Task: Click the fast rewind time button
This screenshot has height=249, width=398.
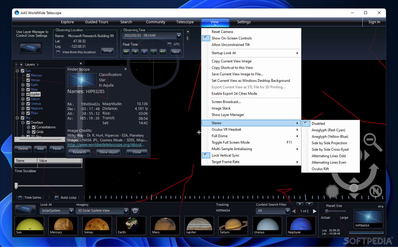Action: coord(126,52)
